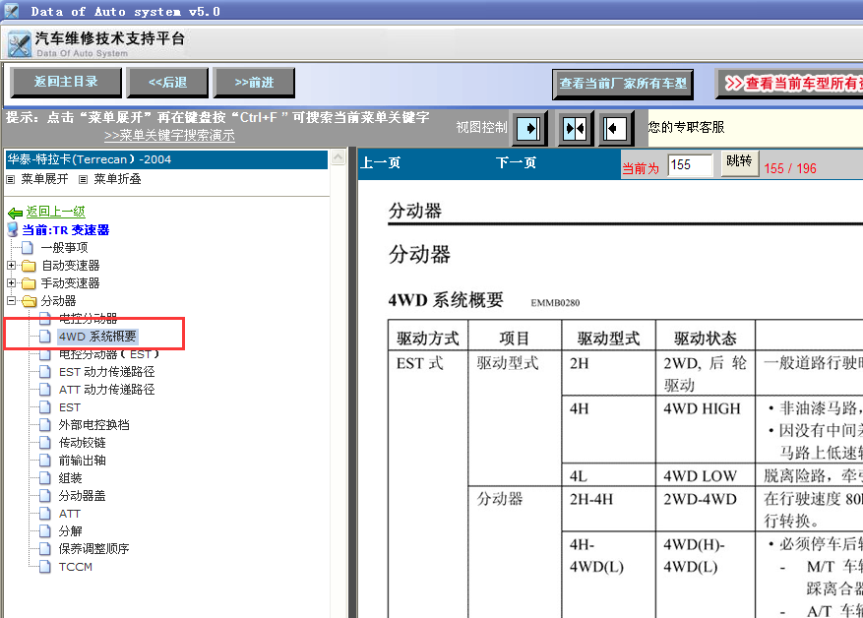The width and height of the screenshot is (863, 618).
Task: Go forward with the >>前进 button
Action: pos(254,82)
